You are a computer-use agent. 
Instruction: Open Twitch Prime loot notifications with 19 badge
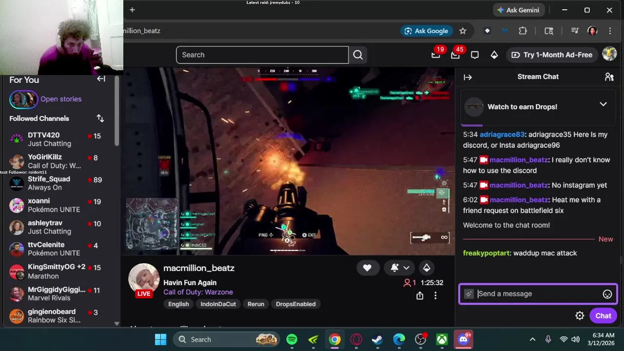tap(436, 55)
